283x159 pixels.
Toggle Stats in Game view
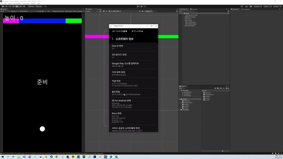[75, 11]
